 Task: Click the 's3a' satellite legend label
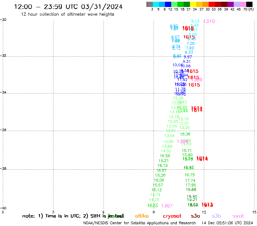click(x=195, y=216)
